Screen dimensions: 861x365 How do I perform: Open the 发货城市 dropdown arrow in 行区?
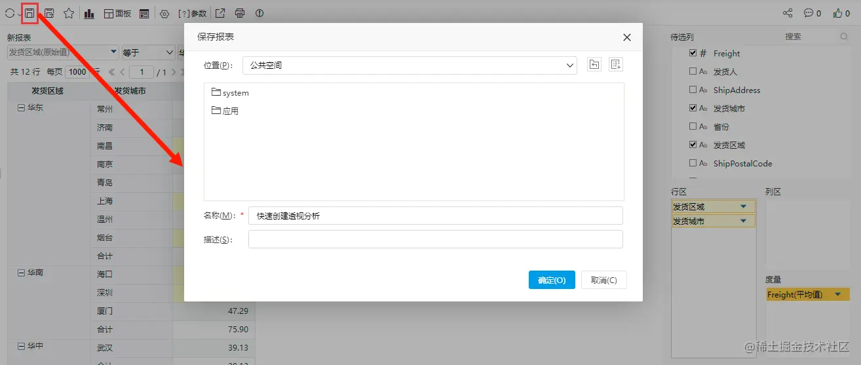(743, 221)
